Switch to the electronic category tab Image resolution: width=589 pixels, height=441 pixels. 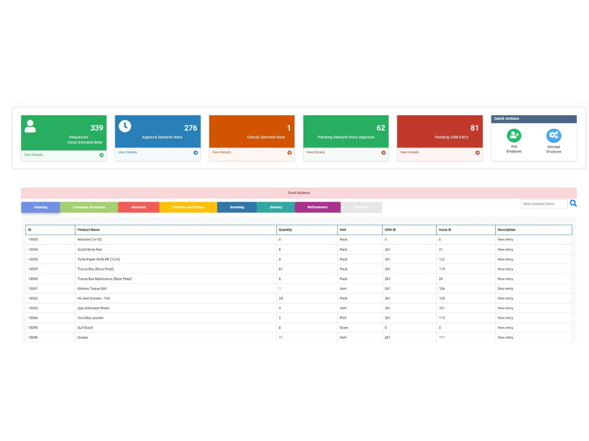[x=138, y=207]
